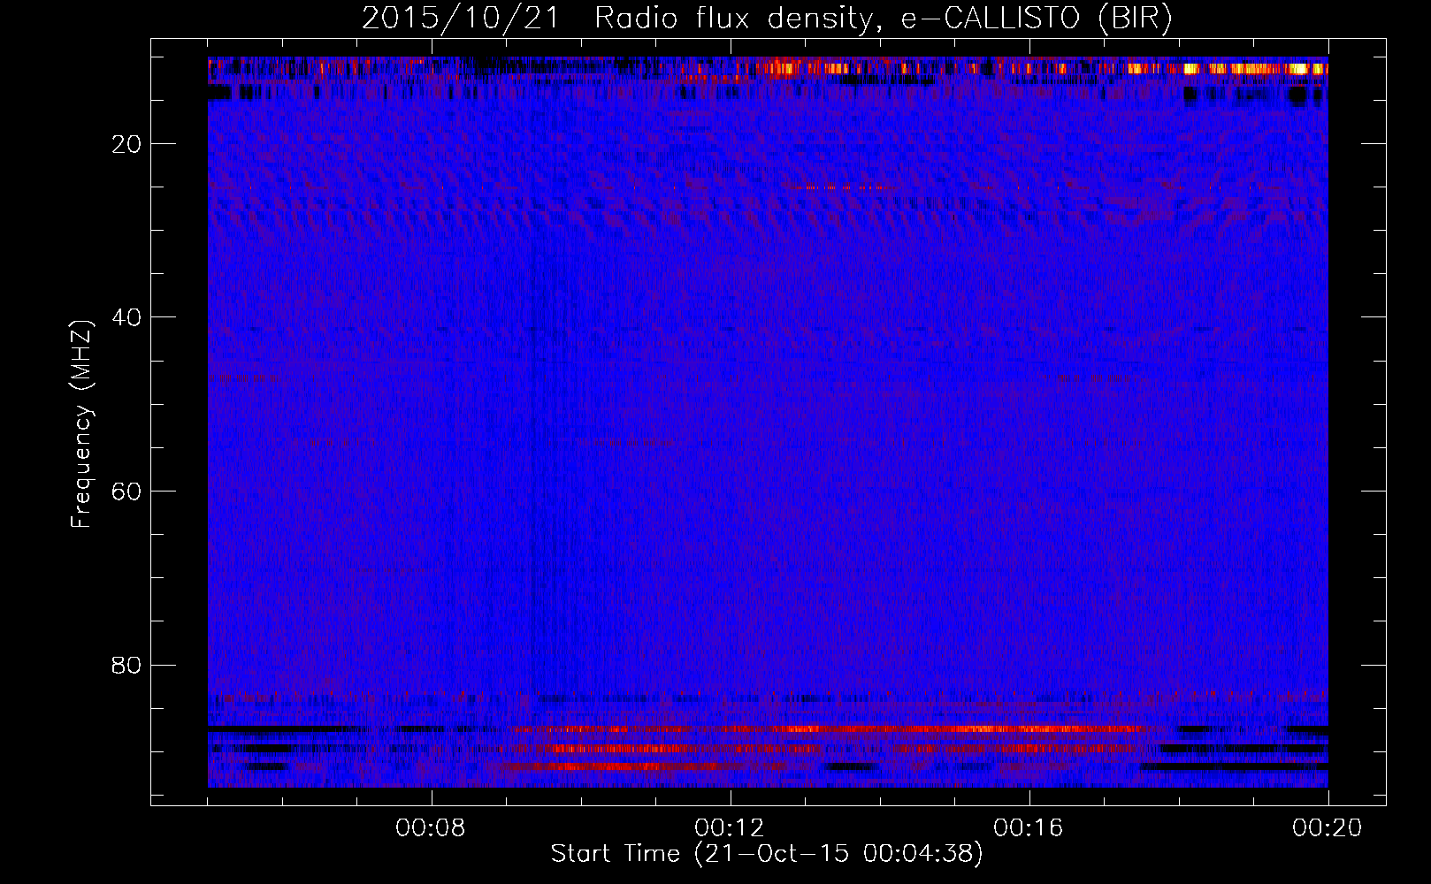Click the '40' frequency tick label
Image resolution: width=1431 pixels, height=884 pixels.
126,317
